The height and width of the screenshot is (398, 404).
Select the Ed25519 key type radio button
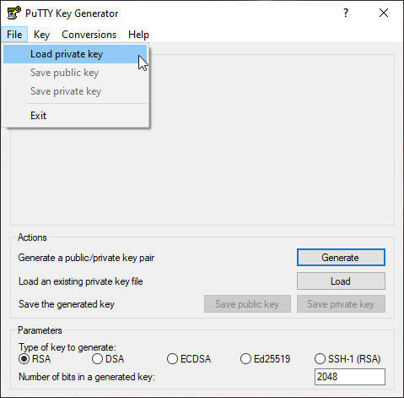(x=245, y=359)
